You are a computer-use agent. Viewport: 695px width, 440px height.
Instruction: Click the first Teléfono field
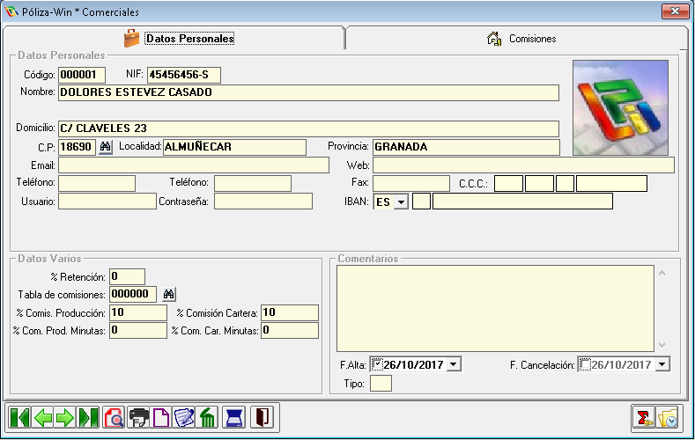97,183
